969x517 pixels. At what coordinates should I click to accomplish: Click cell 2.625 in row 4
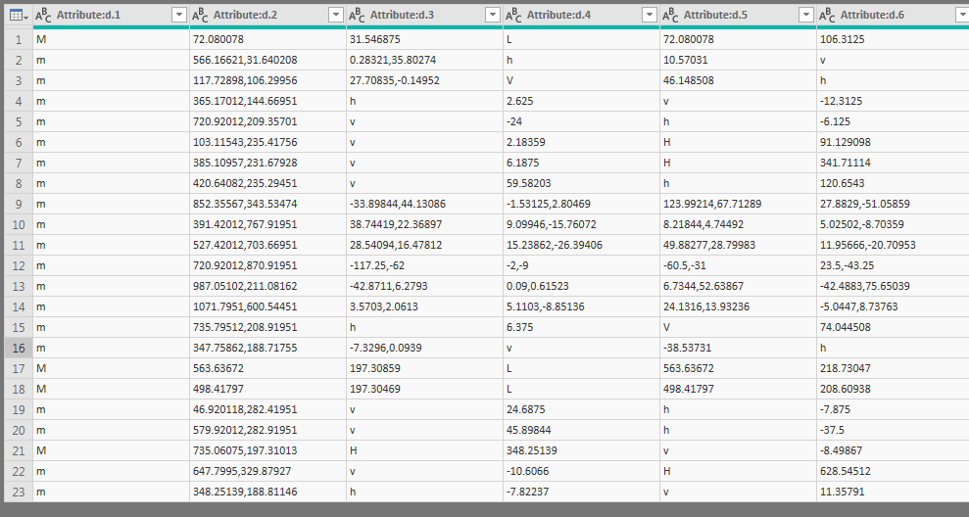(x=582, y=101)
